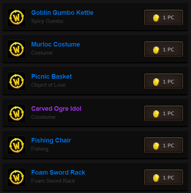The height and width of the screenshot is (193, 191).
Task: Click the WoW icon beside Fishing Chair
Action: click(16, 145)
